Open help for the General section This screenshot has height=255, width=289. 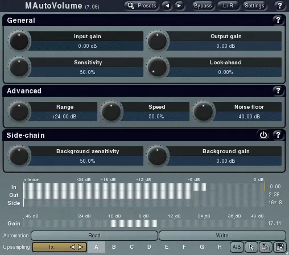tap(278, 20)
